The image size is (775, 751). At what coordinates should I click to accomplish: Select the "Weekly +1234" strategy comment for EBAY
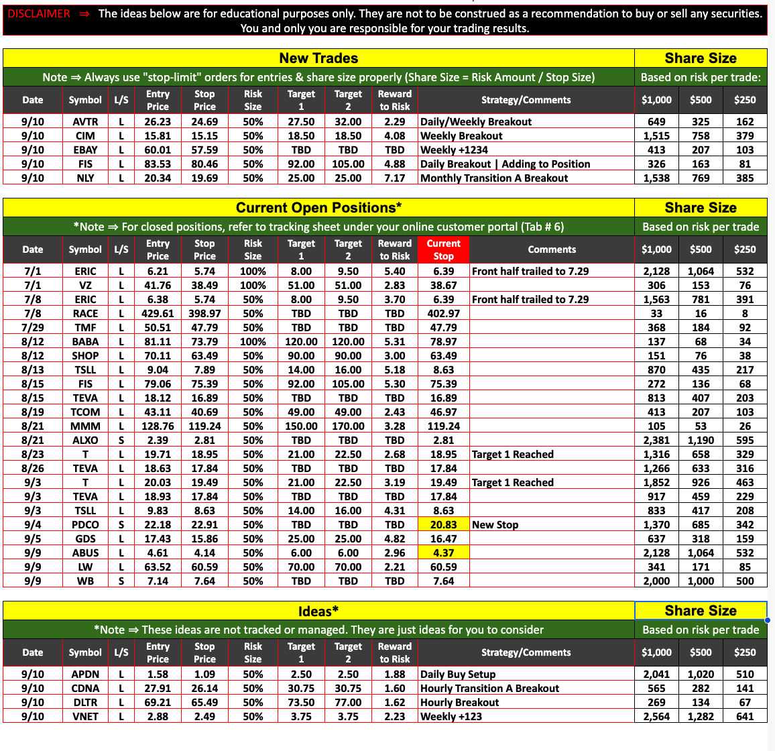[454, 150]
